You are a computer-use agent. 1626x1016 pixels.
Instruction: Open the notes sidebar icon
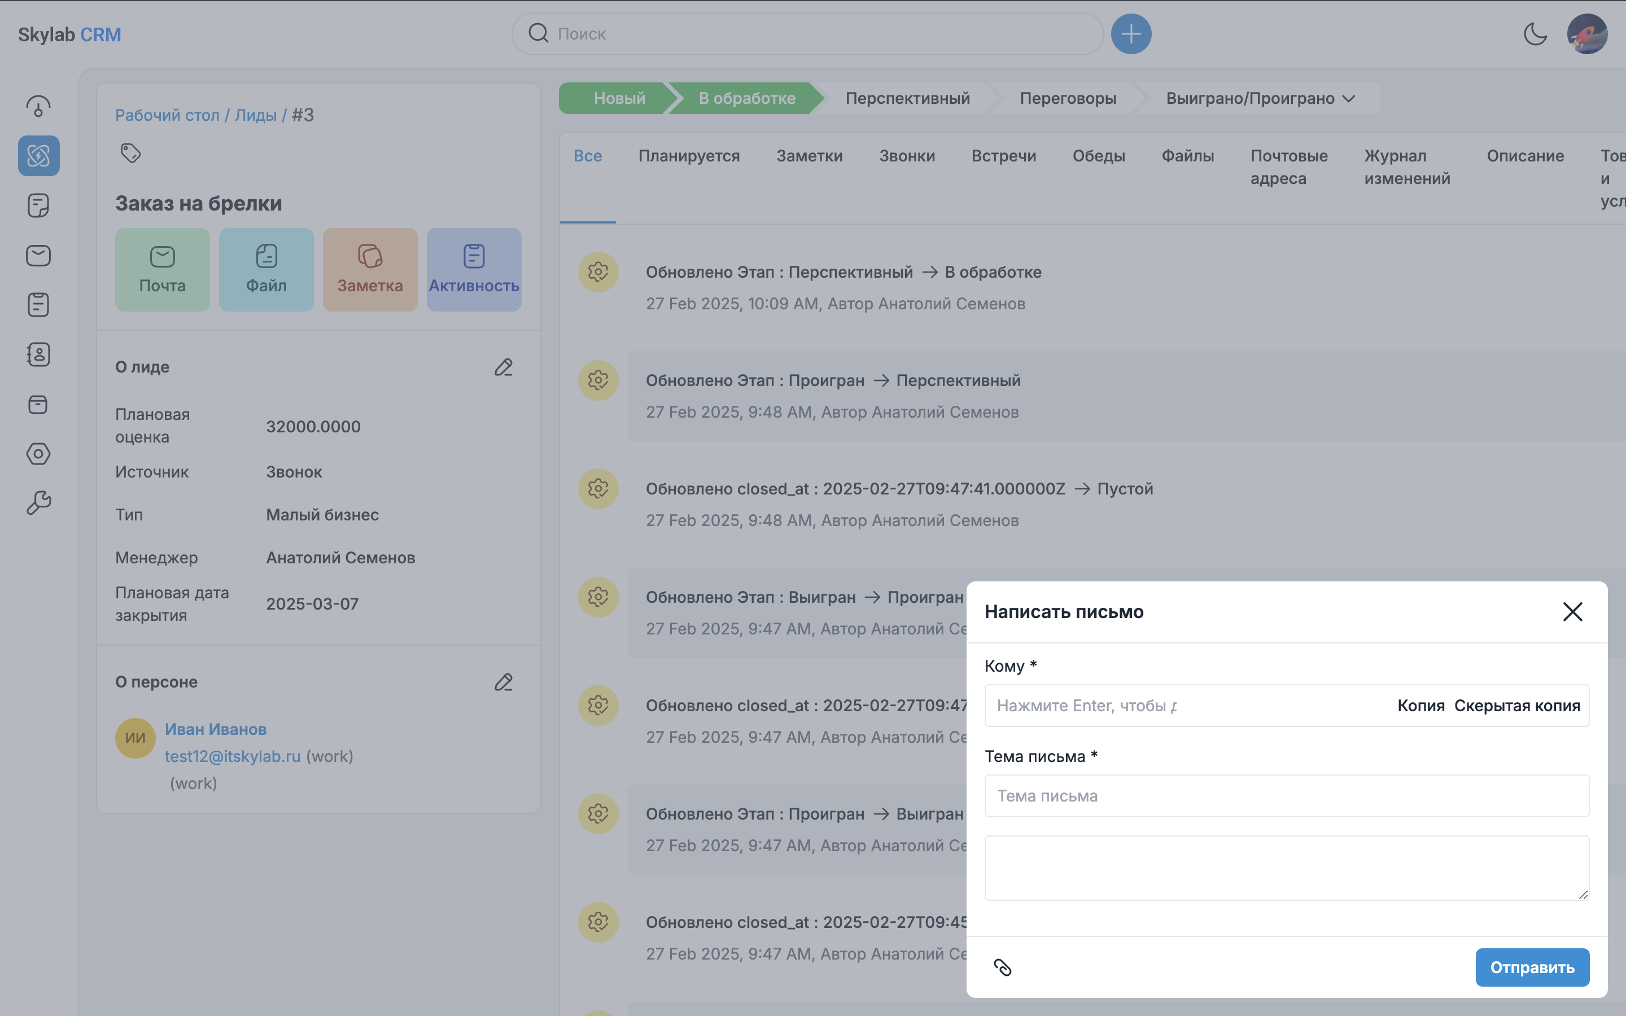(38, 205)
